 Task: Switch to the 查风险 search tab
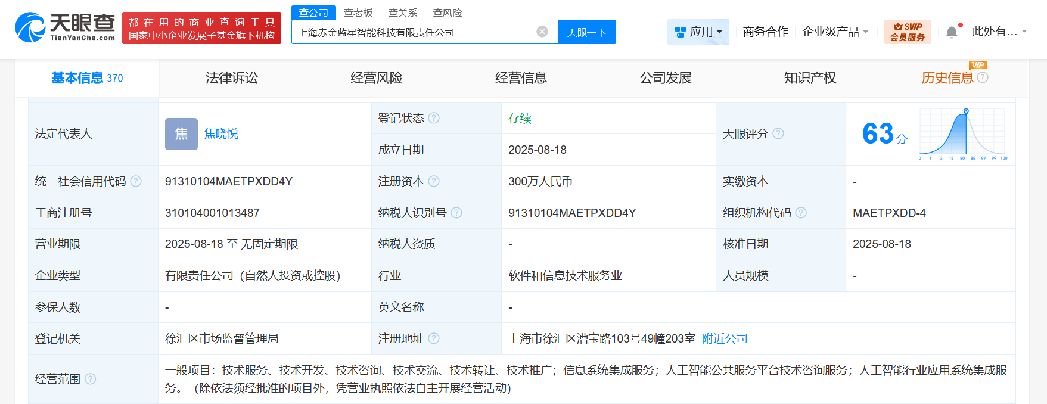tap(448, 13)
